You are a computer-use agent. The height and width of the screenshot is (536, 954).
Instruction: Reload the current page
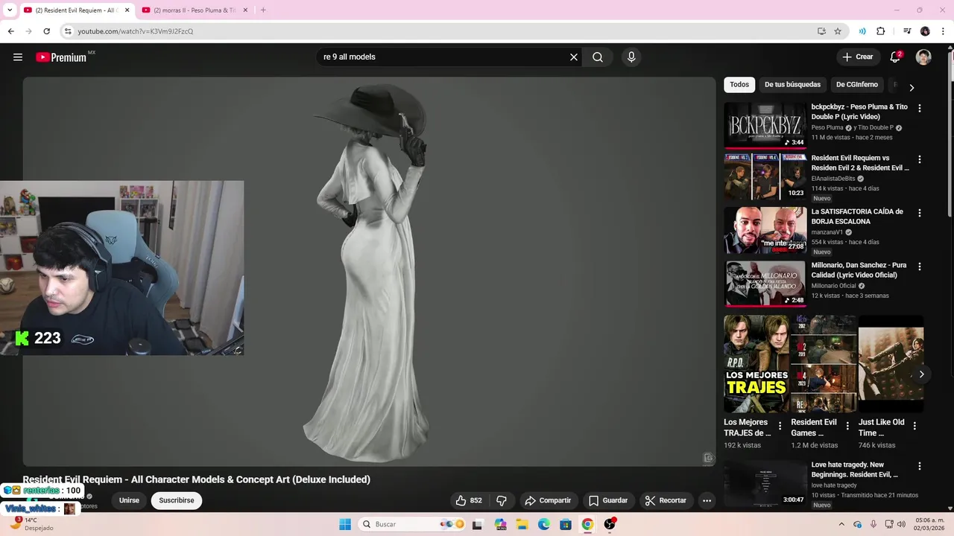pyautogui.click(x=46, y=31)
